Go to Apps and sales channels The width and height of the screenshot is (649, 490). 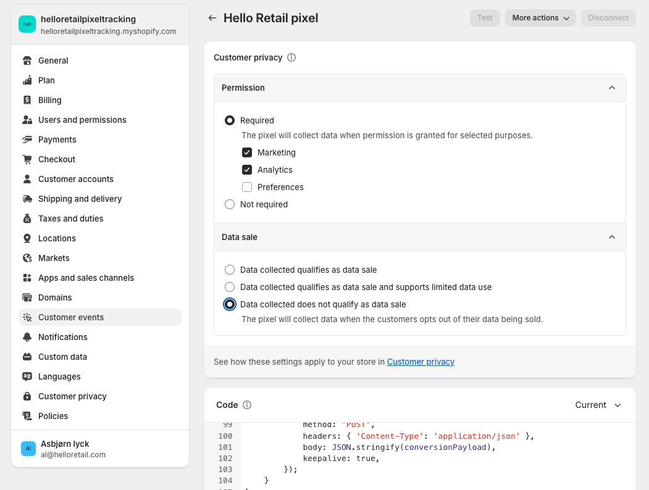(86, 278)
